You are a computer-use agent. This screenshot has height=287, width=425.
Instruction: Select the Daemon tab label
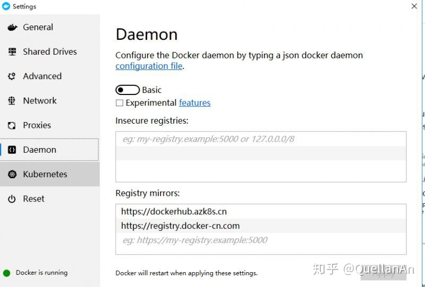pyautogui.click(x=39, y=150)
